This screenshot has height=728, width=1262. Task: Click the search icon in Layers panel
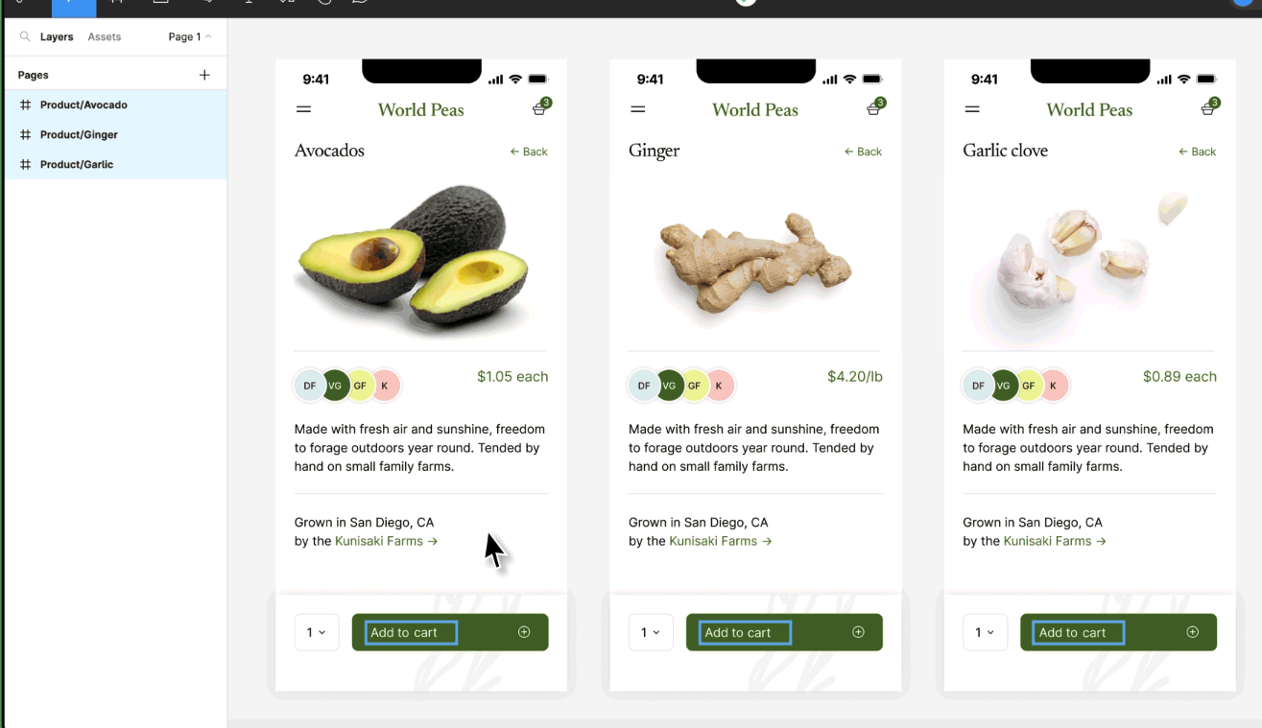25,37
